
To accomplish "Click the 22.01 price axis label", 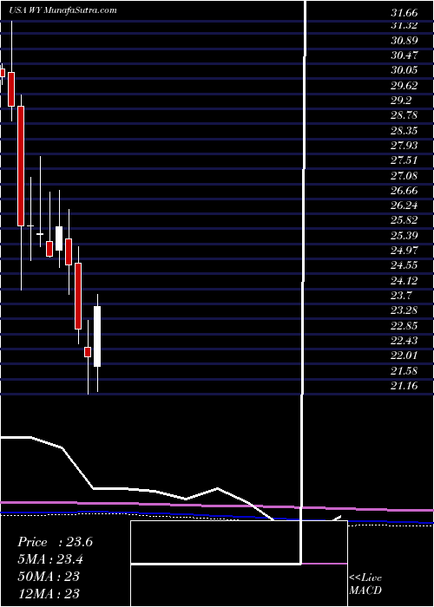I will pos(404,356).
